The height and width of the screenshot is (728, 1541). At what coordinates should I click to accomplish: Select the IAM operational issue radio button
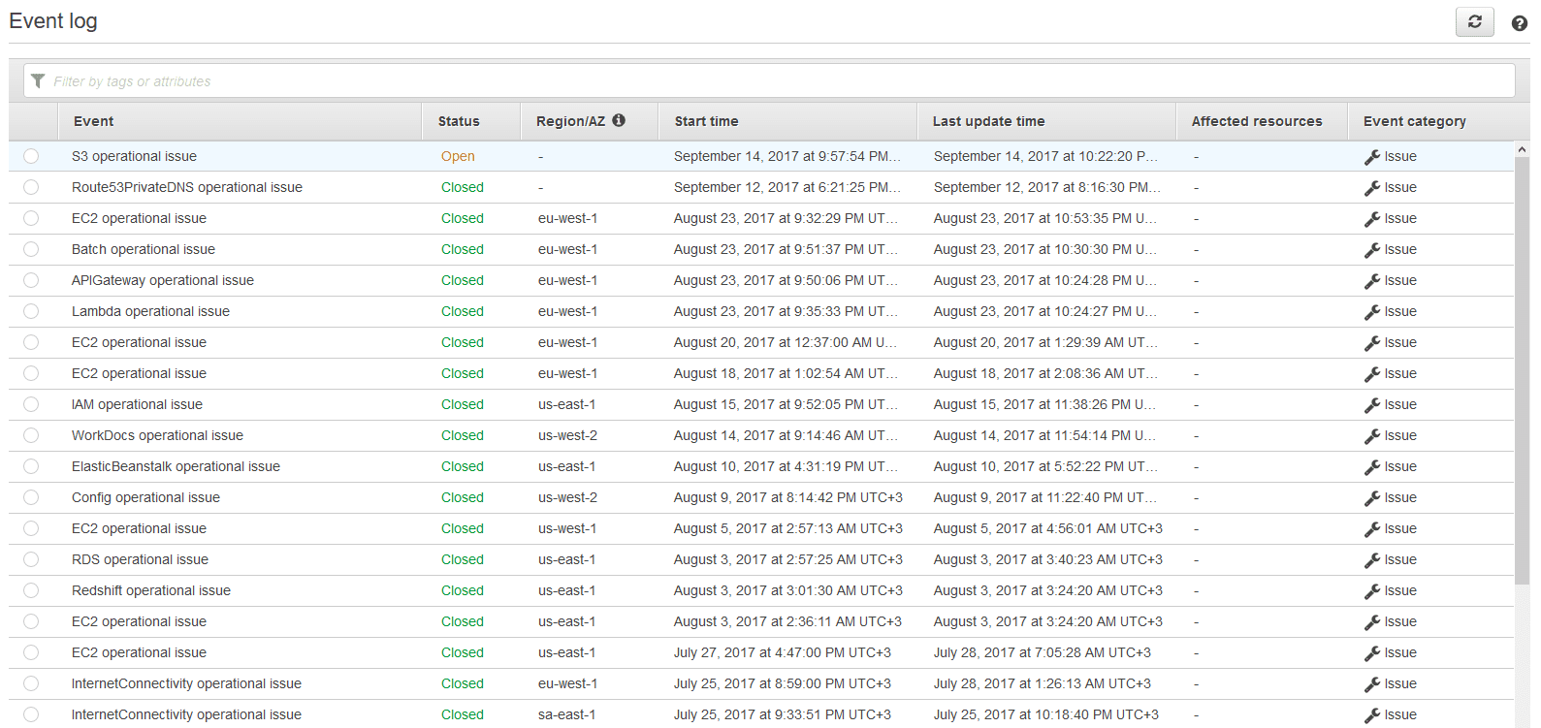[x=31, y=404]
